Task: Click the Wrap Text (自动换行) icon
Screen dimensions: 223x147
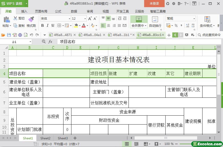Action: click(155, 19)
